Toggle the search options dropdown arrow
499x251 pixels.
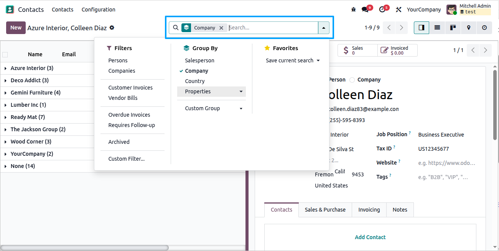324,28
